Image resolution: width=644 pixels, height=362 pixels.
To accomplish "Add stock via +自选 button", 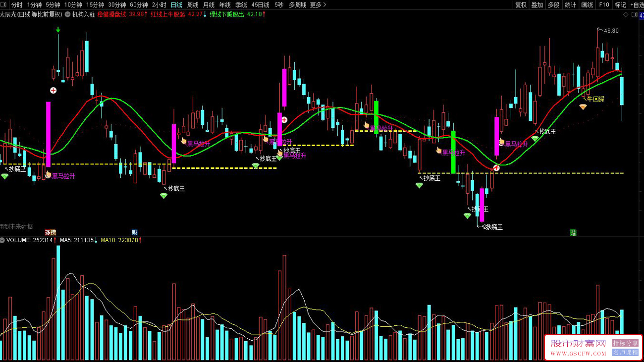I will [x=637, y=5].
